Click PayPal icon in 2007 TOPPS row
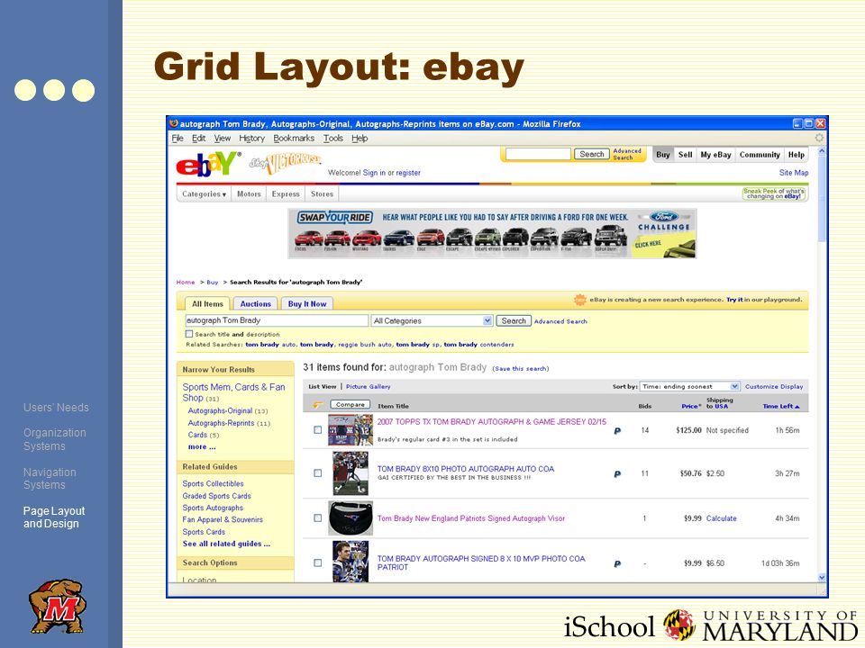The width and height of the screenshot is (865, 648). click(x=617, y=431)
